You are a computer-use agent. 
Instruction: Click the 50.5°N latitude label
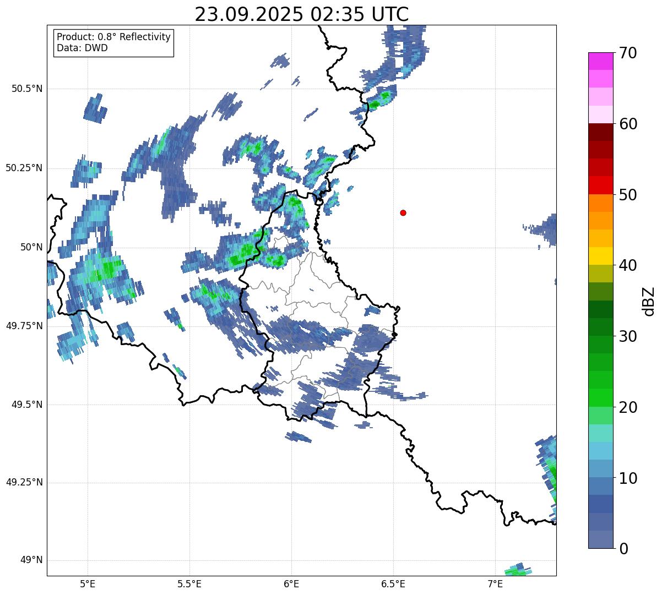(27, 89)
